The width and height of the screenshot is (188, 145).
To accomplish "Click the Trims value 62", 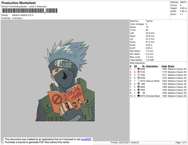I will (x=147, y=30).
